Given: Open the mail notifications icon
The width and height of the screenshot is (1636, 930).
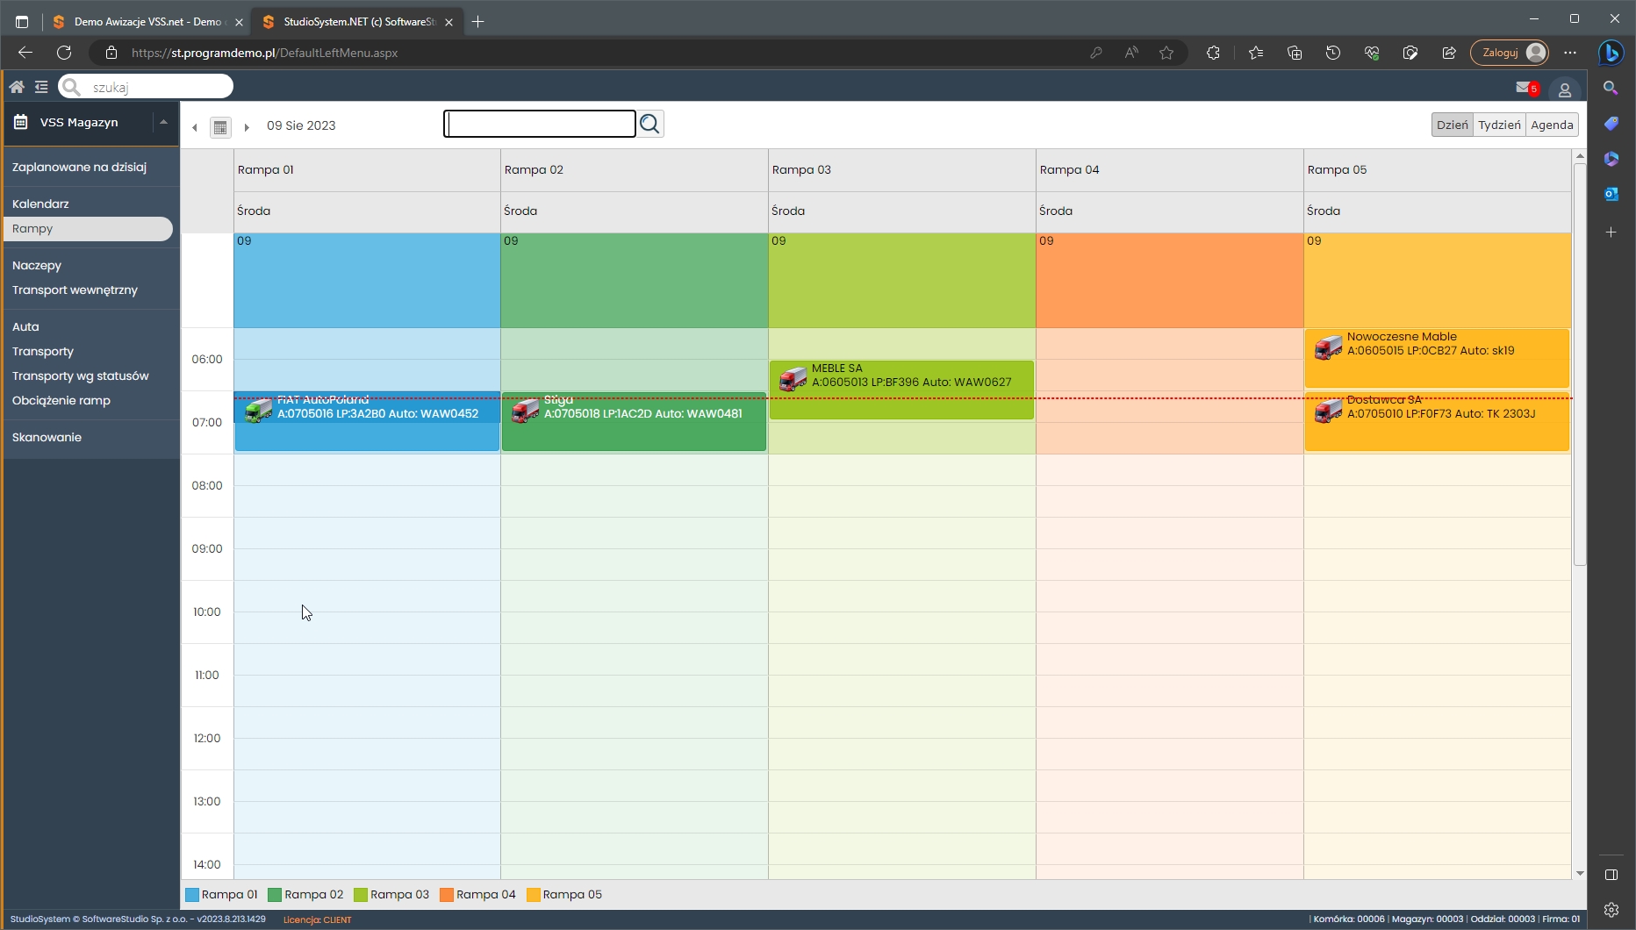Looking at the screenshot, I should (x=1525, y=88).
